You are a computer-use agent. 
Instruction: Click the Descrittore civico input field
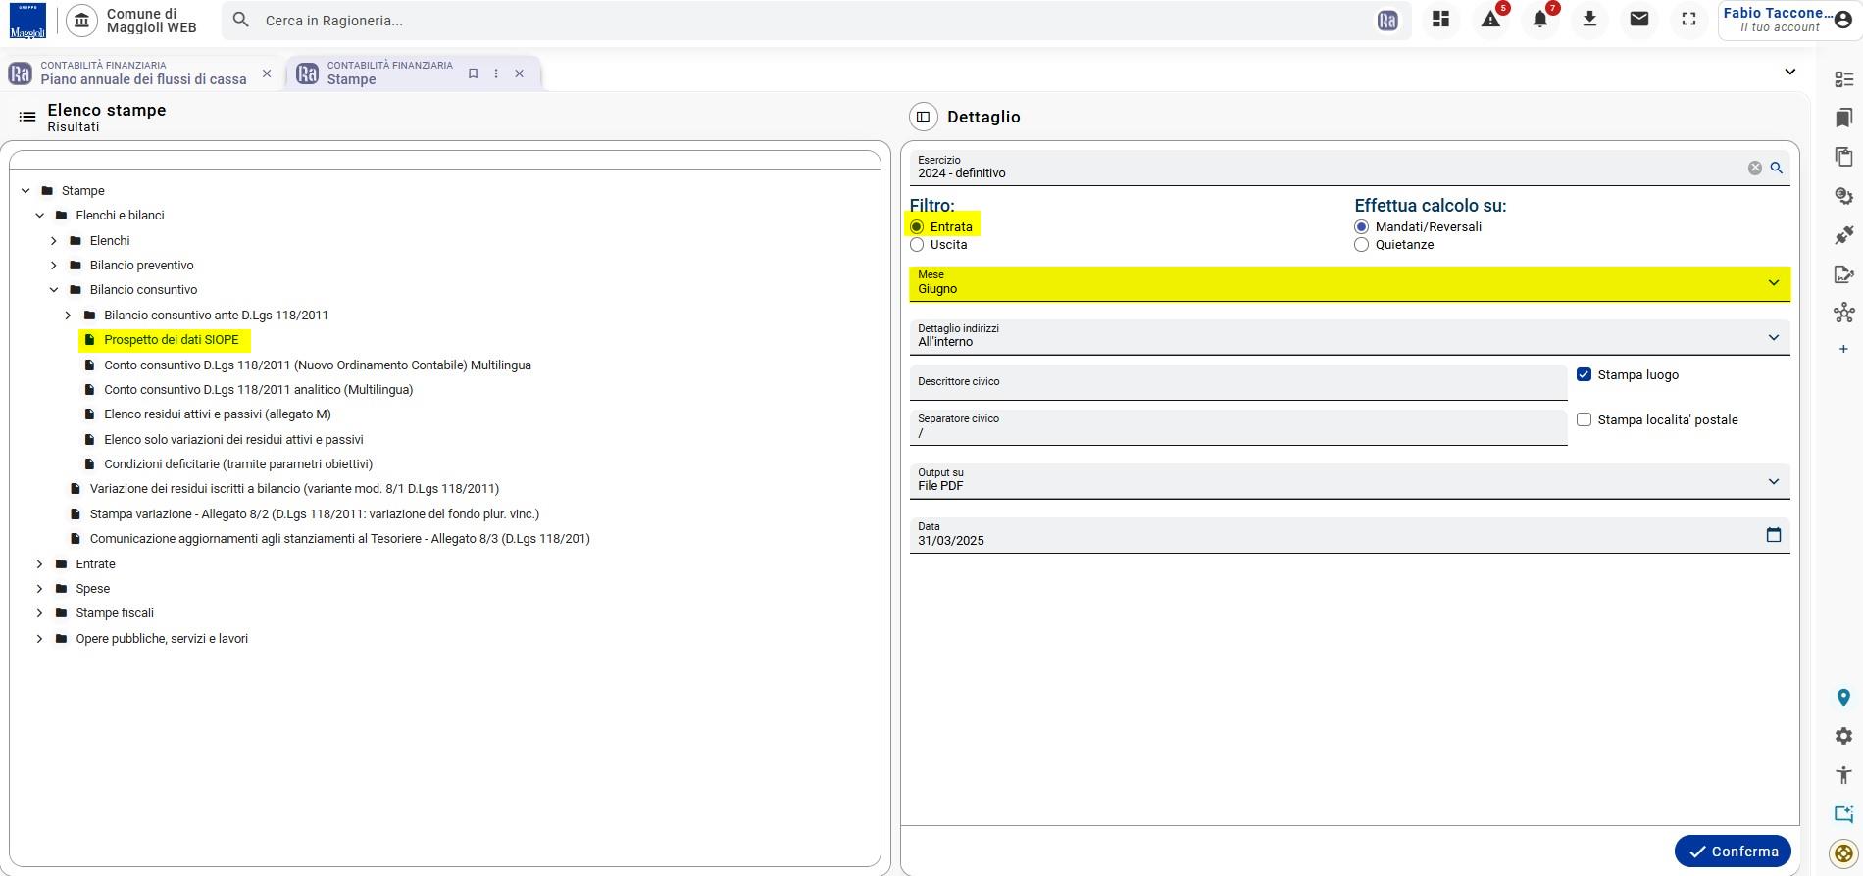coord(1238,382)
